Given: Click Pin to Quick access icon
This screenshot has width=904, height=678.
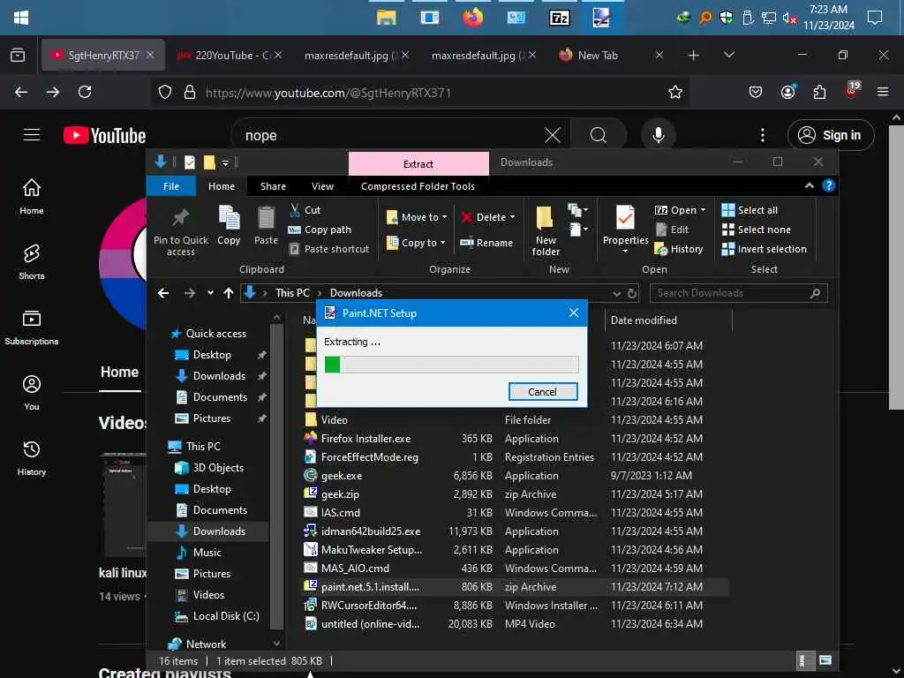Looking at the screenshot, I should pos(180,218).
